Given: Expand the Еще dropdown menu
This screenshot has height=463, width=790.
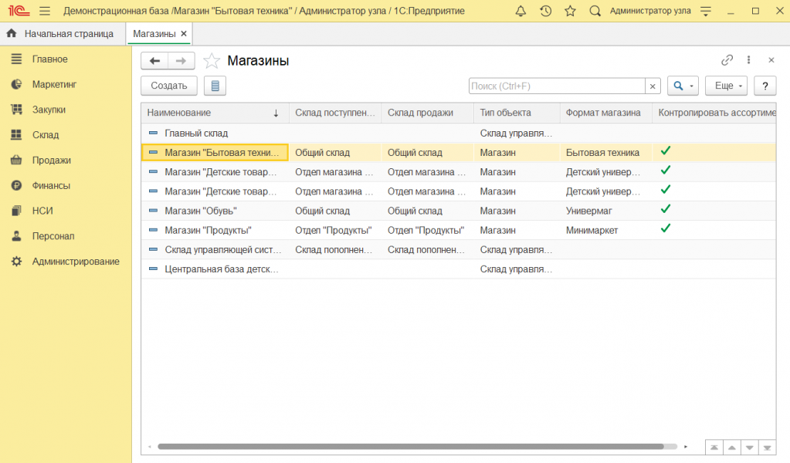Looking at the screenshot, I should [x=726, y=86].
